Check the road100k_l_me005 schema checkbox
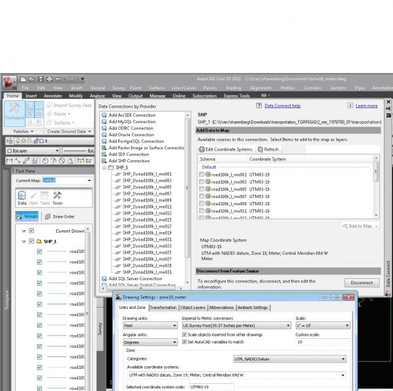The width and height of the screenshot is (393, 391). tap(202, 188)
